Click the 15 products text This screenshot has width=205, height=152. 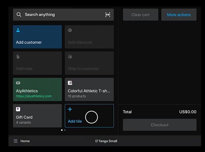[77, 96]
